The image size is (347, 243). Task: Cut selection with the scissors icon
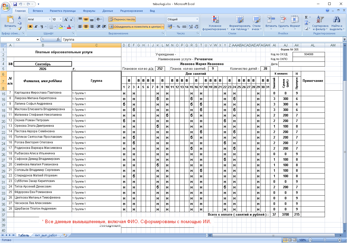[x=19, y=17]
